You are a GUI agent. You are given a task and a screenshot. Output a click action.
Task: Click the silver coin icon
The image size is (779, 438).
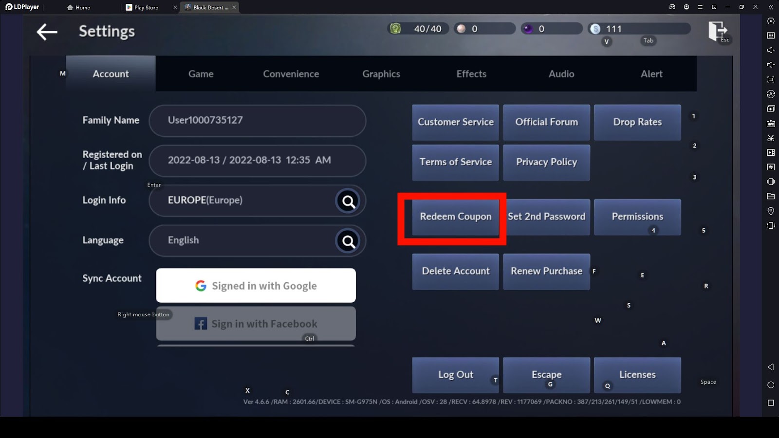pyautogui.click(x=595, y=29)
